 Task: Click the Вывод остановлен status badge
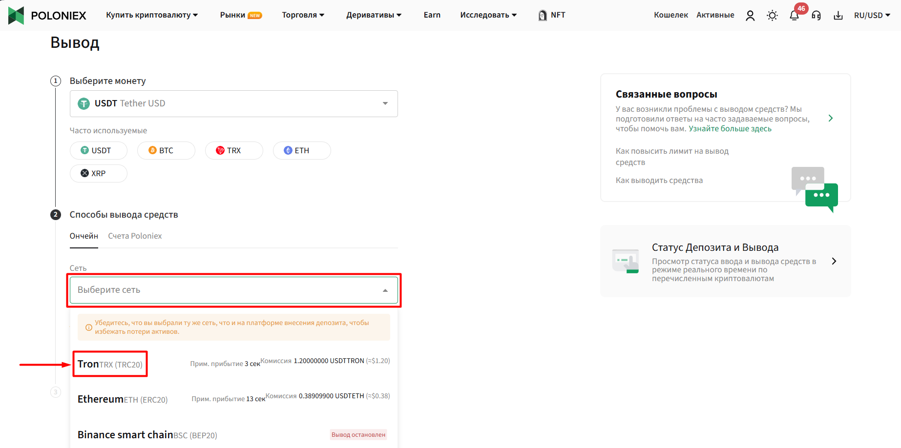(358, 435)
